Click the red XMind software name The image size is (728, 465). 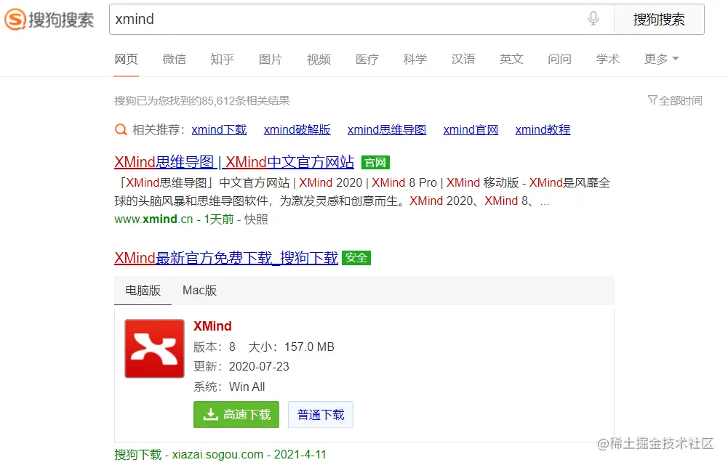(212, 326)
